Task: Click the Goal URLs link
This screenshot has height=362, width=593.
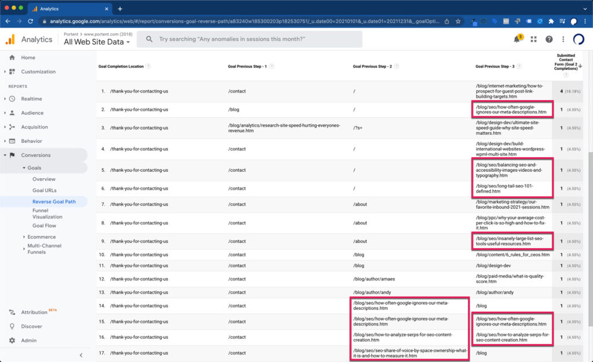Action: click(x=45, y=190)
